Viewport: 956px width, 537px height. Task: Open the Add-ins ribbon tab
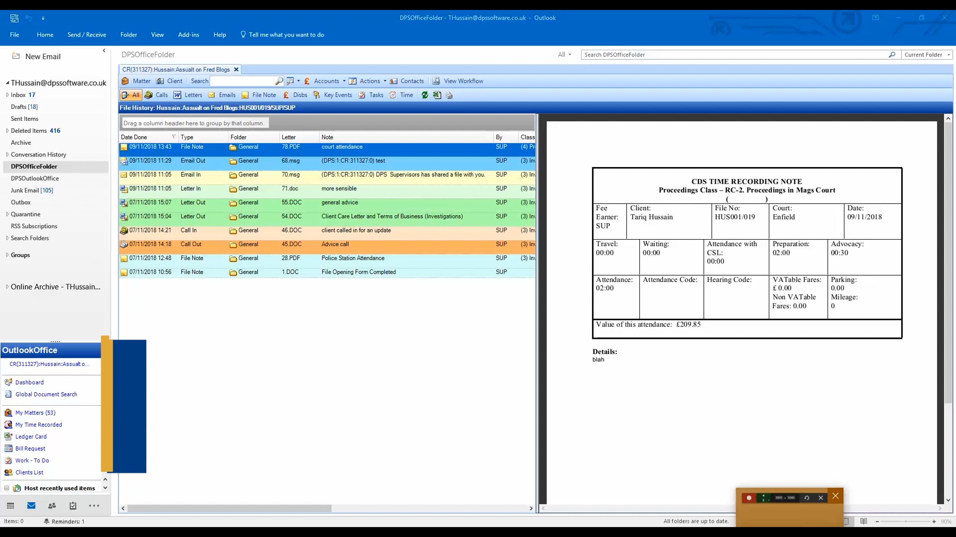tap(188, 35)
